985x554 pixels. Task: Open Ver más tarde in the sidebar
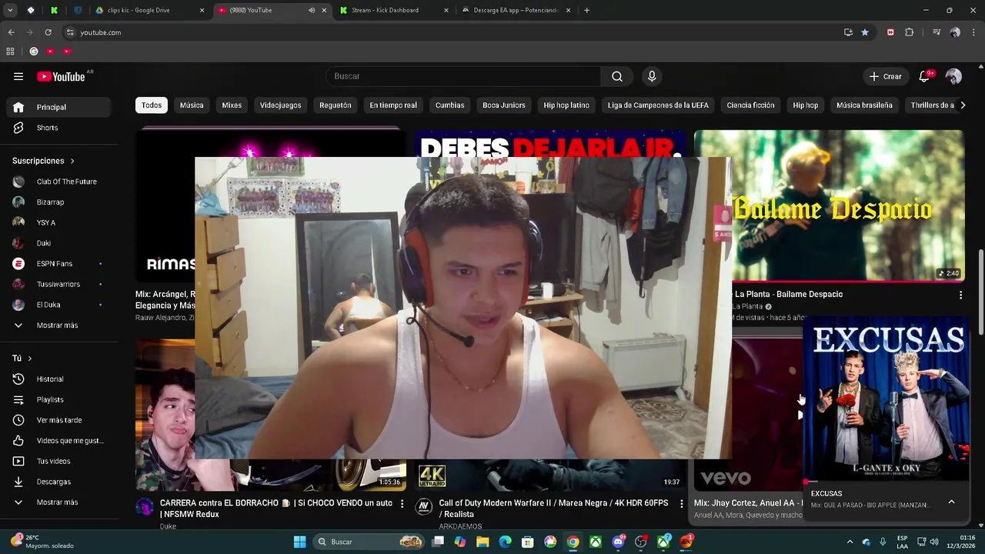(59, 420)
